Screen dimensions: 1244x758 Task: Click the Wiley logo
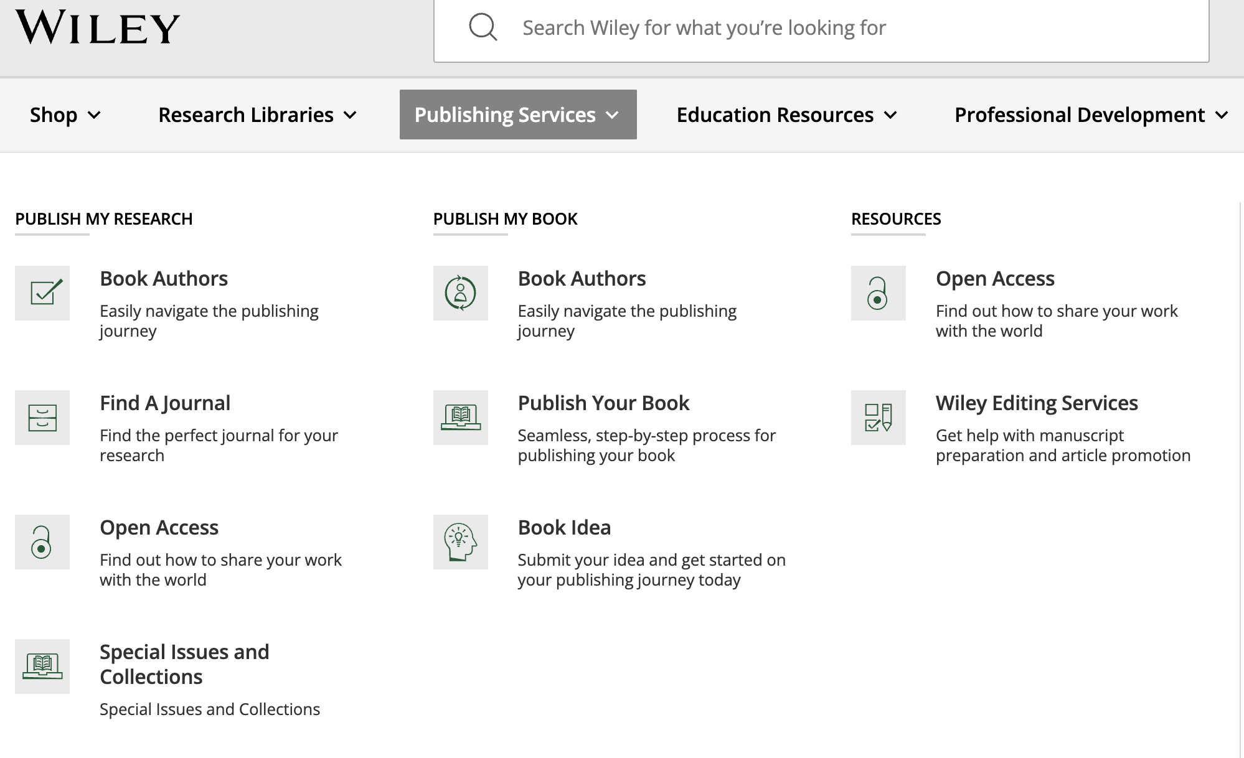click(x=97, y=27)
